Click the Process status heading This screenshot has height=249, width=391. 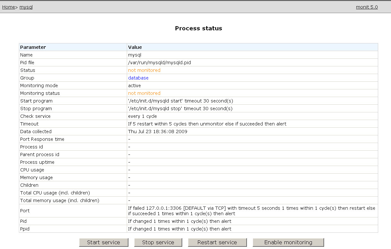198,28
